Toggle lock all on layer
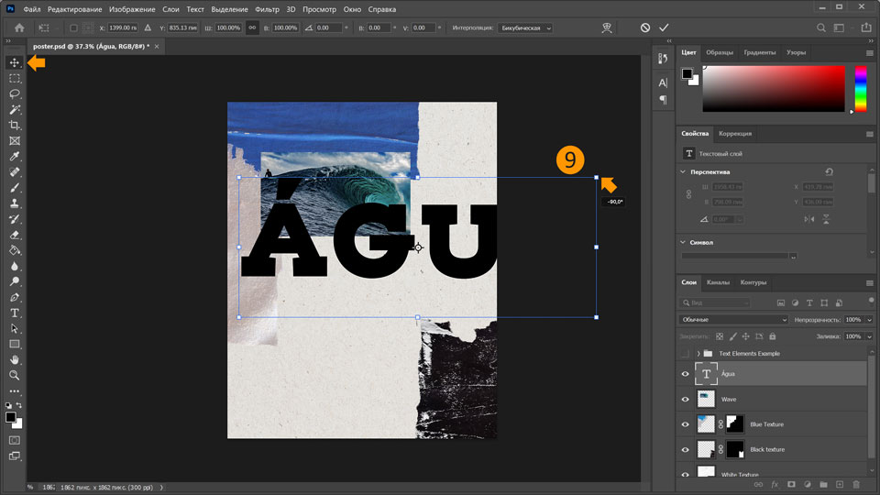The height and width of the screenshot is (495, 880). coord(772,336)
